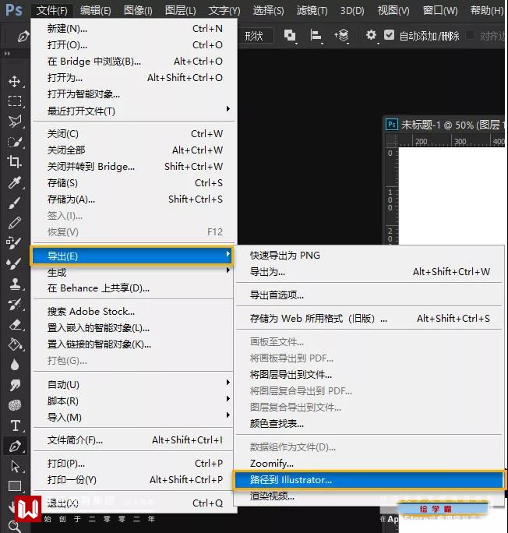
Task: Choose 新建(N)... in File menu
Action: click(x=134, y=28)
